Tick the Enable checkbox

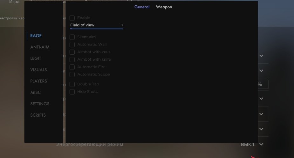pyautogui.click(x=72, y=18)
